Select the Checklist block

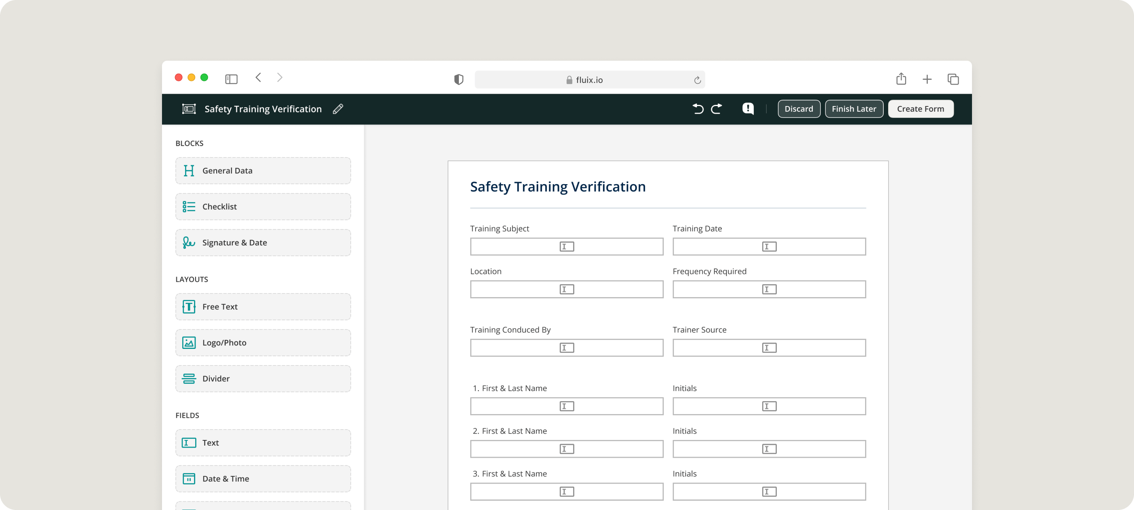click(x=263, y=207)
